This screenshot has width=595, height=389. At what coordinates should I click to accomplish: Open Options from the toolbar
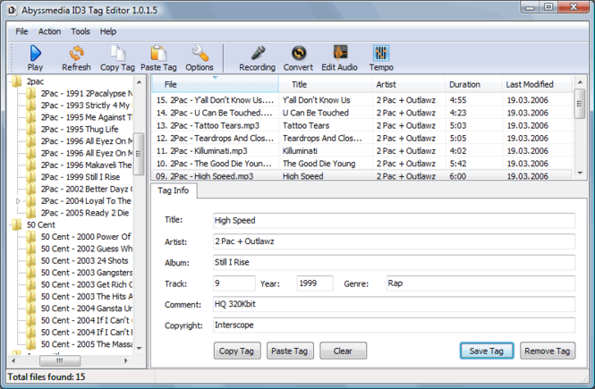(x=200, y=58)
